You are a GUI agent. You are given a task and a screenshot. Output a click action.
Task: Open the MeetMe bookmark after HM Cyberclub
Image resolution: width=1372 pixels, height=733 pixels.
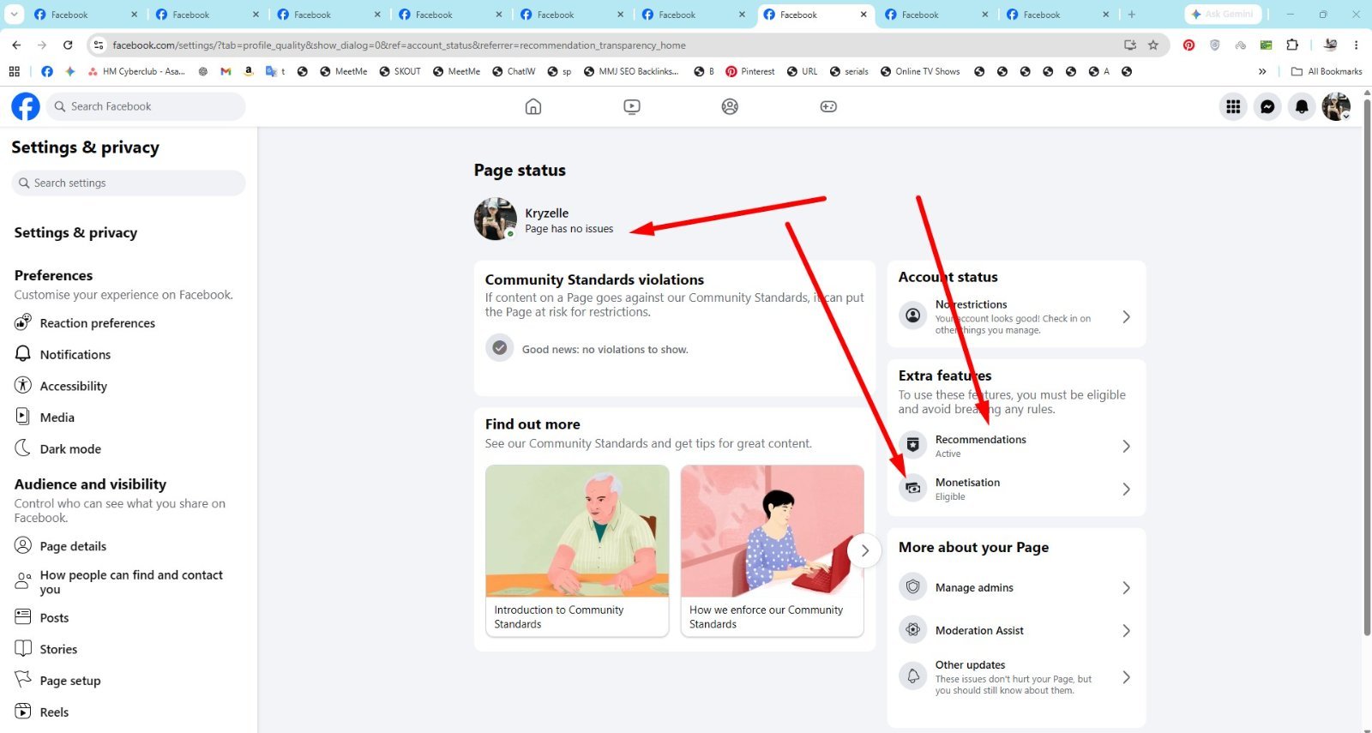point(344,71)
